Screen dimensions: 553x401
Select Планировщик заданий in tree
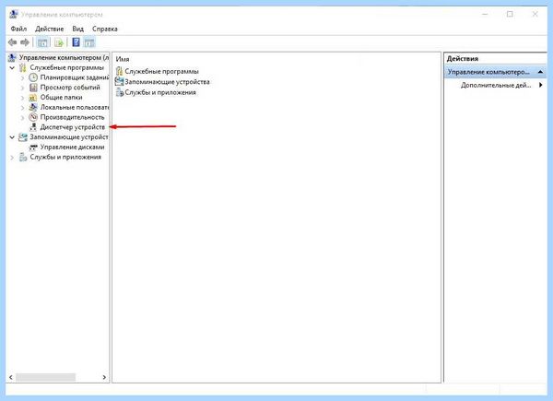(75, 77)
